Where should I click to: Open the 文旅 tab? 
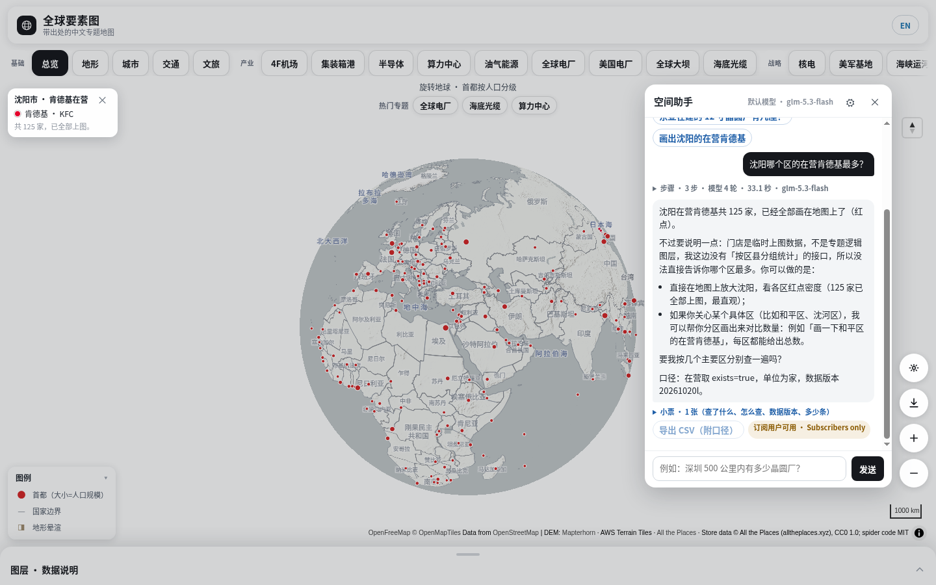[x=211, y=64]
